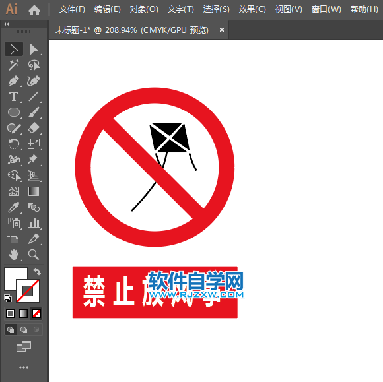Reset to default fill and stroke
The height and width of the screenshot is (382, 383).
[x=8, y=298]
